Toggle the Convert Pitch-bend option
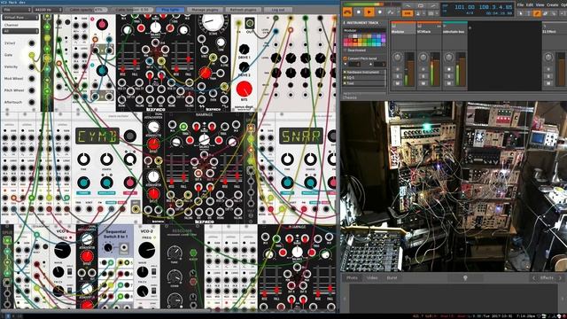567x319 pixels. point(345,58)
